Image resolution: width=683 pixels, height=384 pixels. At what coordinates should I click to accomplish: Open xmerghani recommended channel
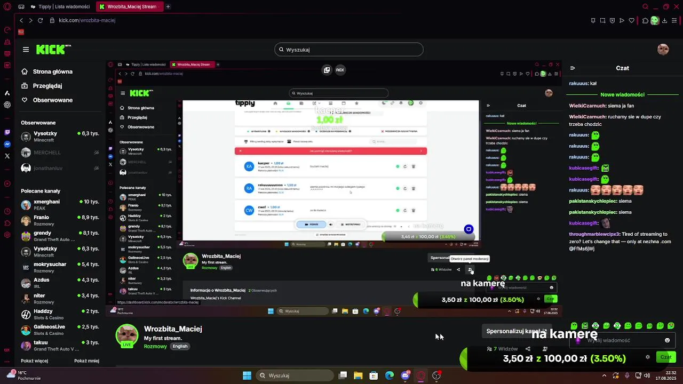pos(60,205)
